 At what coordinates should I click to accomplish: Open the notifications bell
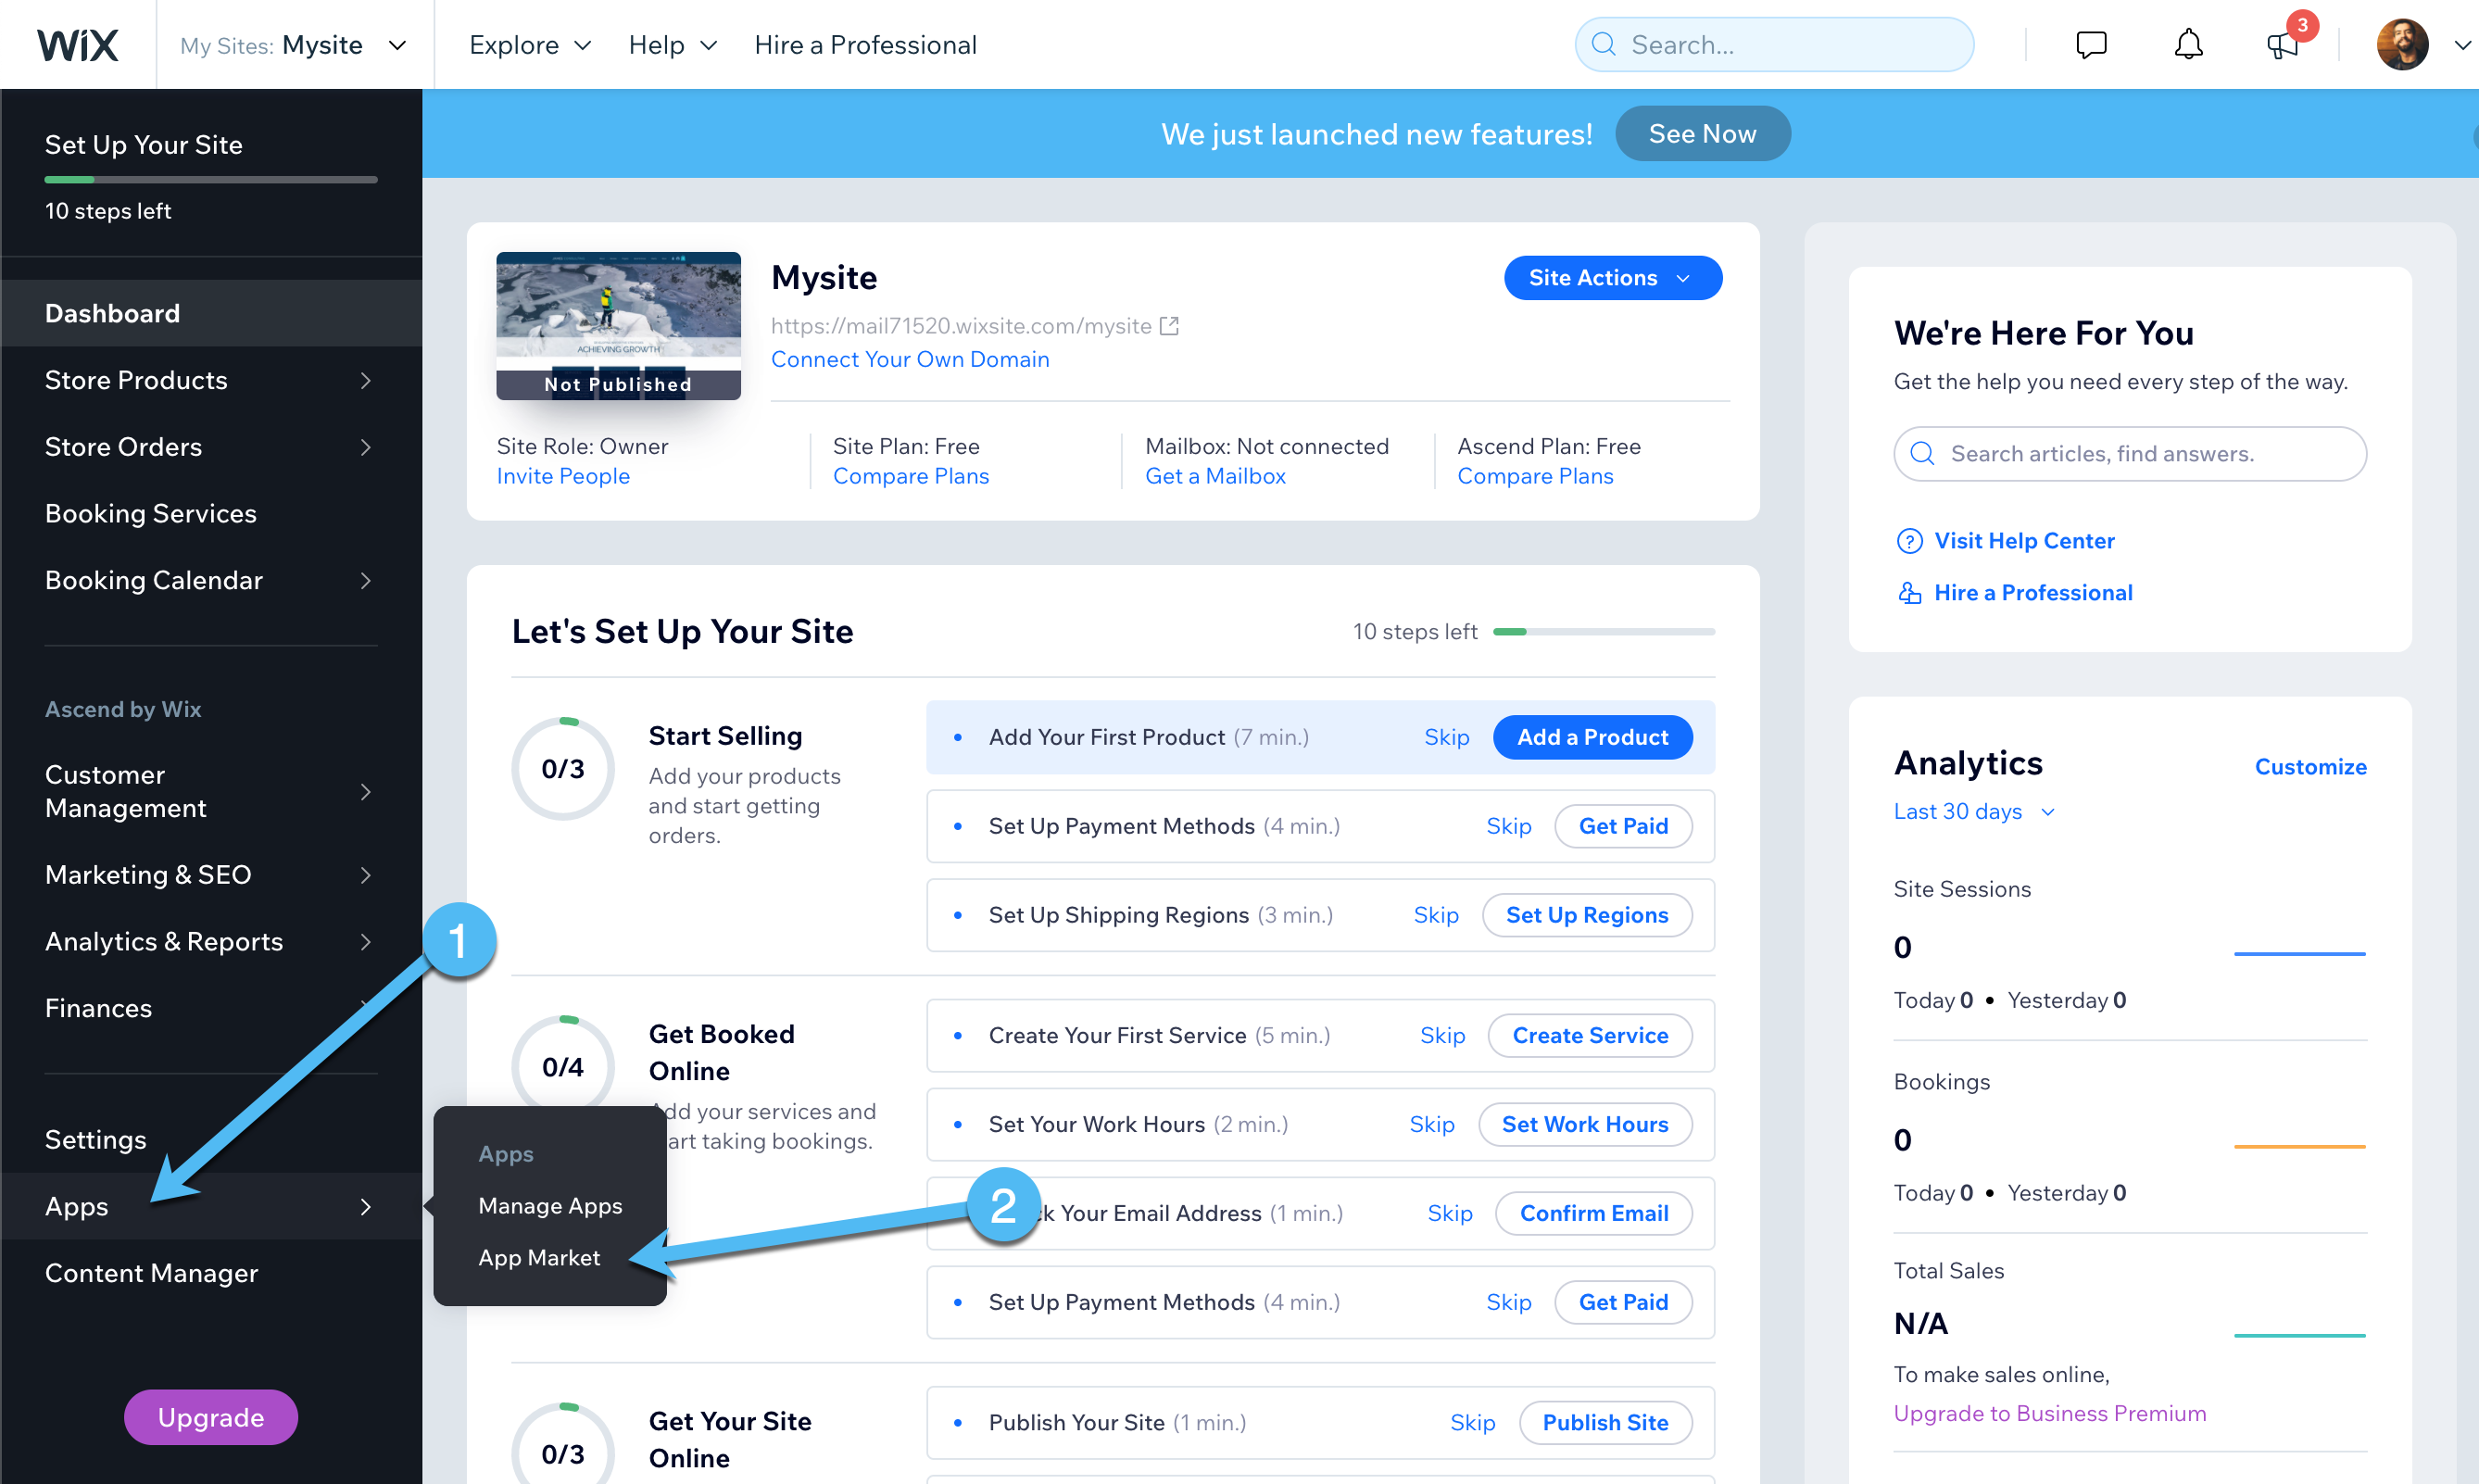(x=2188, y=45)
